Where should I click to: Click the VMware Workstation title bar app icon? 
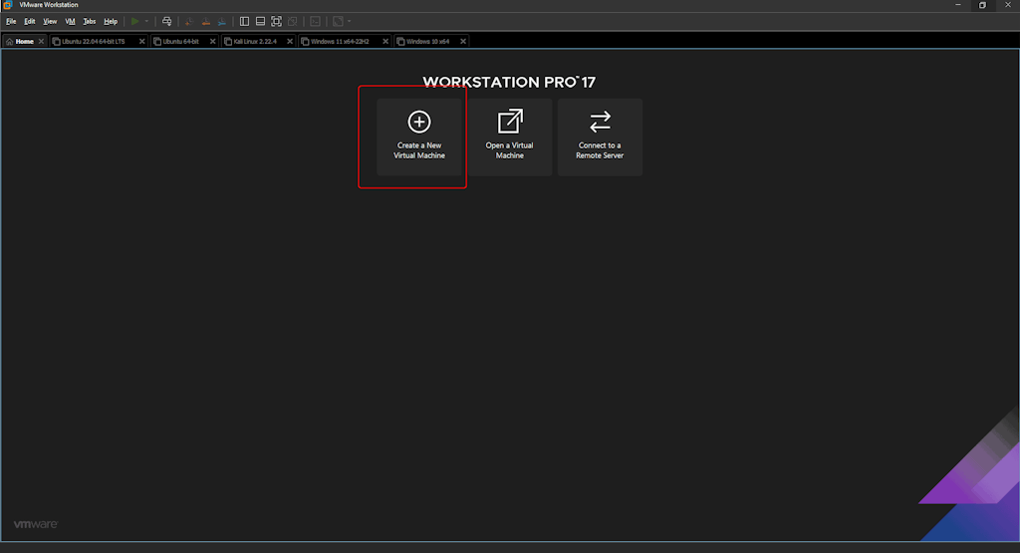pyautogui.click(x=8, y=5)
